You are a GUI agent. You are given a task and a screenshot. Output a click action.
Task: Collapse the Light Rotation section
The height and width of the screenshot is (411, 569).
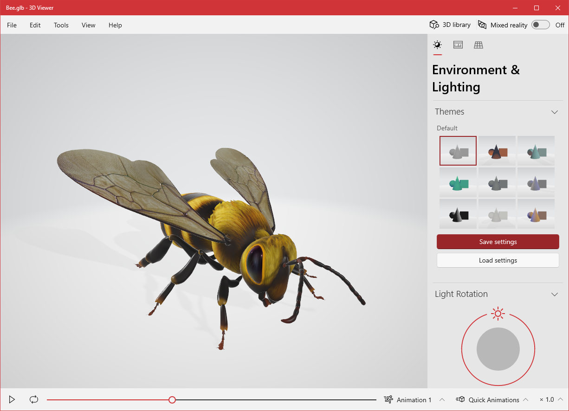[554, 294]
